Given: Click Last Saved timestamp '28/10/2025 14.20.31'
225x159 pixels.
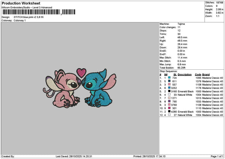Looking at the screenshot, I should (x=81, y=156).
